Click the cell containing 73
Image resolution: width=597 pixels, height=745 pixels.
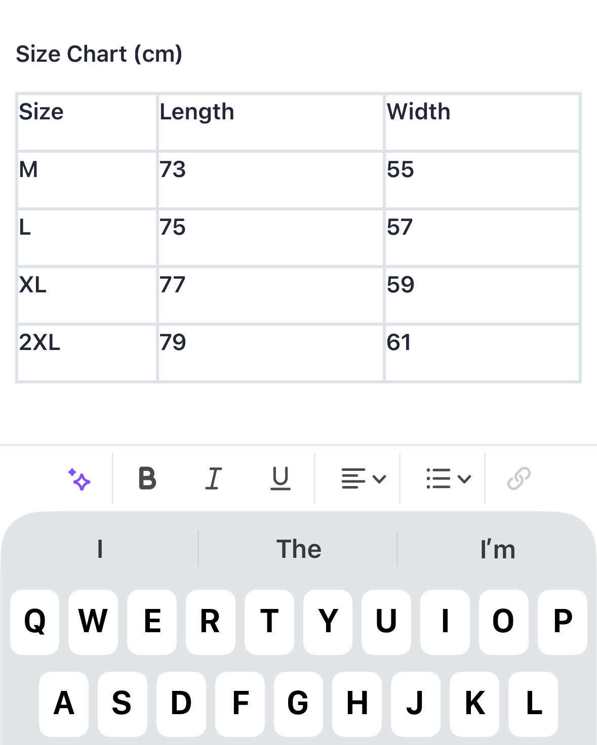(x=270, y=180)
